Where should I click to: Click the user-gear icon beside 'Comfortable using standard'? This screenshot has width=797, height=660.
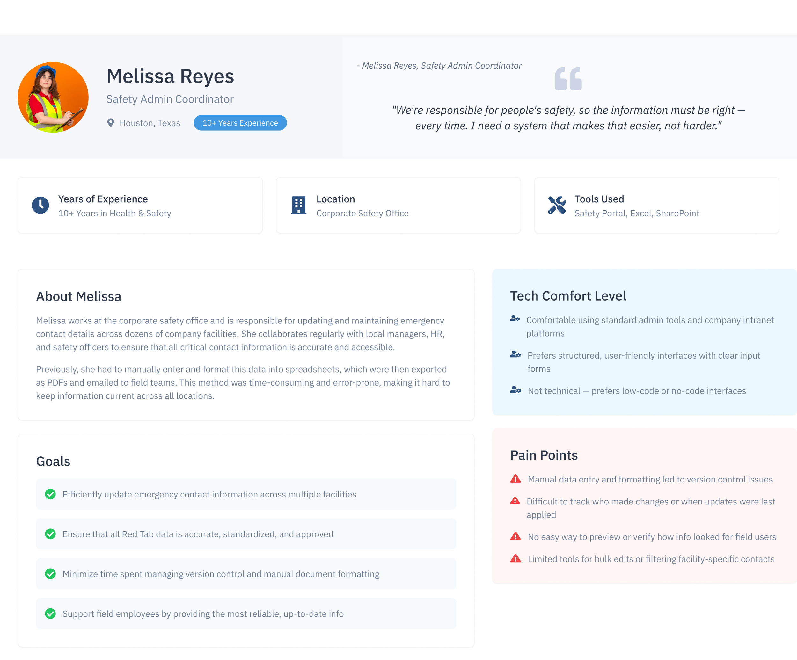pyautogui.click(x=515, y=319)
